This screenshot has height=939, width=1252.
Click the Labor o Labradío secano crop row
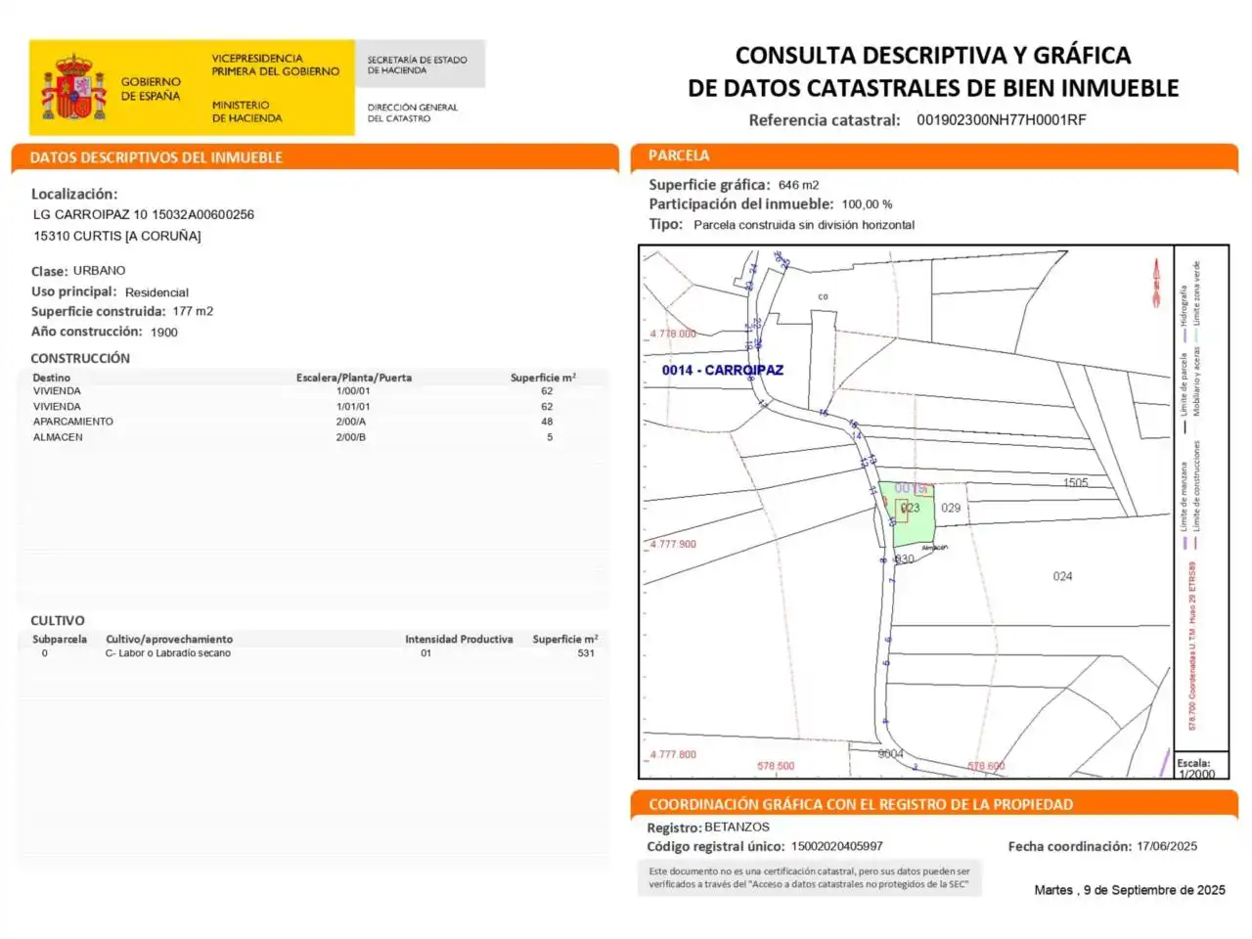[313, 653]
